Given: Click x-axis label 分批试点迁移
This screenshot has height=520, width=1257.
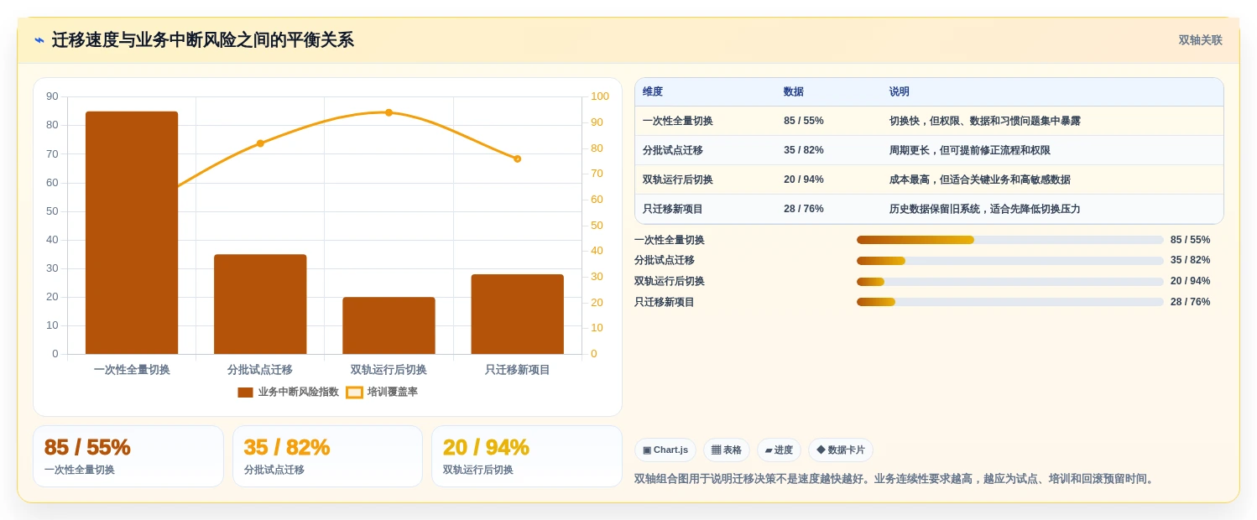Looking at the screenshot, I should pyautogui.click(x=260, y=370).
